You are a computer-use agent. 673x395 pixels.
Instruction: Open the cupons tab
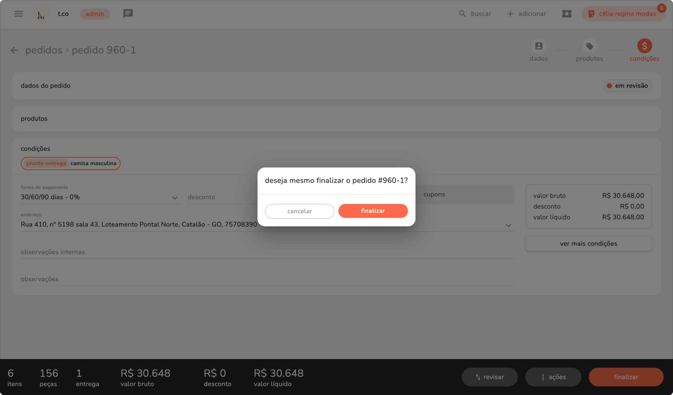coord(434,194)
